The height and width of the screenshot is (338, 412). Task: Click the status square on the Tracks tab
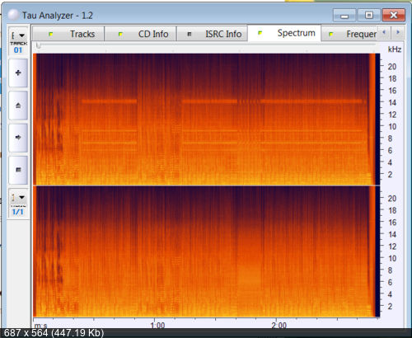click(x=51, y=34)
